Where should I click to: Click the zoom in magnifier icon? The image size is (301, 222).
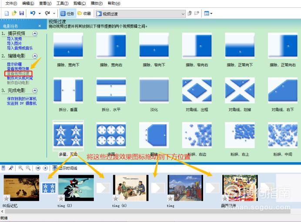click(21, 168)
